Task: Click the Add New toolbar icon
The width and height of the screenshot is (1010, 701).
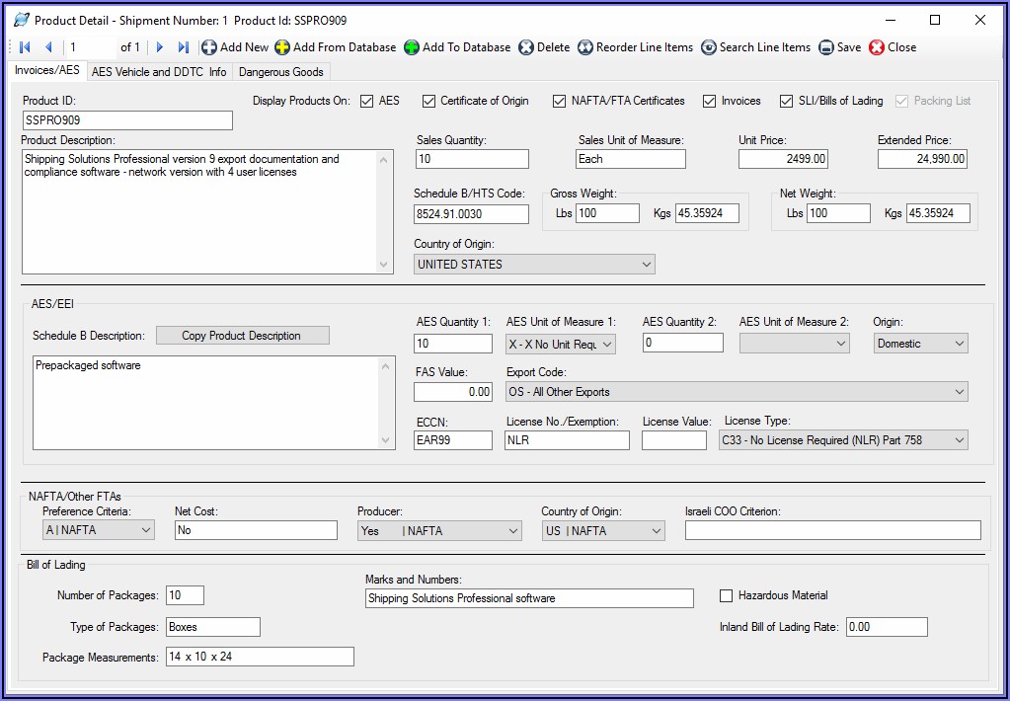Action: point(209,47)
